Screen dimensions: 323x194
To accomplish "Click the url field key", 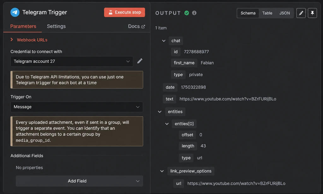I will (179, 184).
